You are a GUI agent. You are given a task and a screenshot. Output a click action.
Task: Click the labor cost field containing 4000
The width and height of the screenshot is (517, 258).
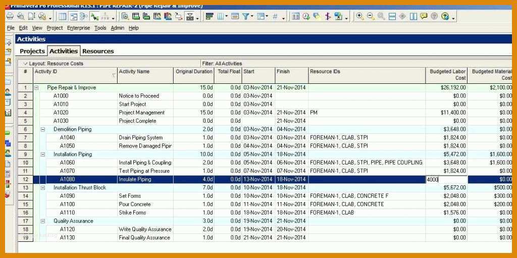(447, 179)
